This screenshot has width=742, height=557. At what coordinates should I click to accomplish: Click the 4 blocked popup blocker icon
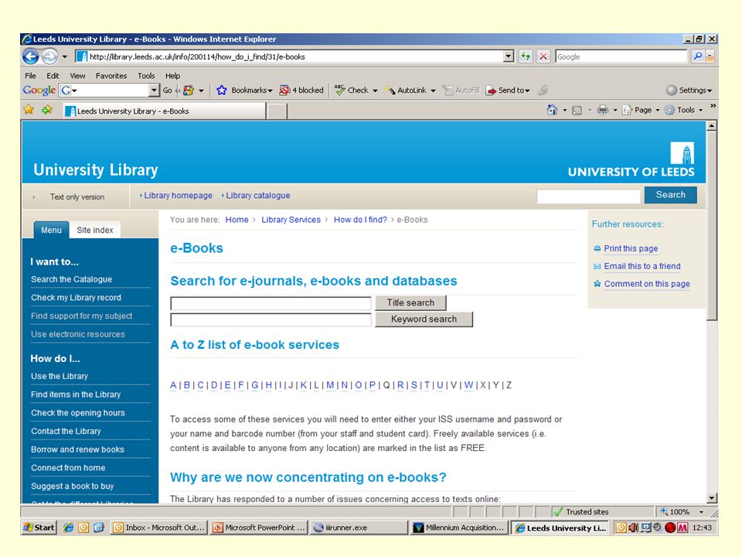[x=284, y=90]
